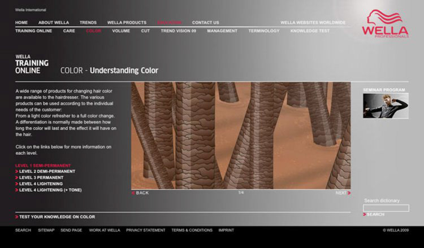The width and height of the screenshot is (424, 248).
Task: Open the PRIVACY STATEMENT link
Action: [146, 230]
